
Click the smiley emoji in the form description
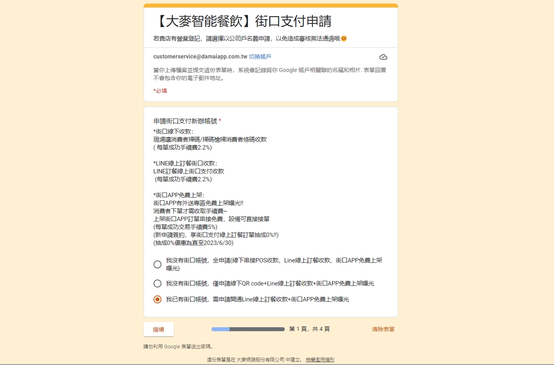pyautogui.click(x=344, y=39)
